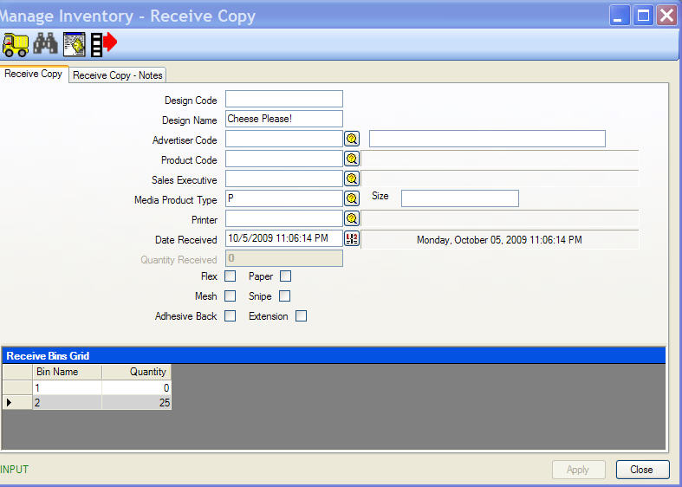This screenshot has width=682, height=487.
Task: Open lookup for Media Product Type
Action: (x=352, y=198)
